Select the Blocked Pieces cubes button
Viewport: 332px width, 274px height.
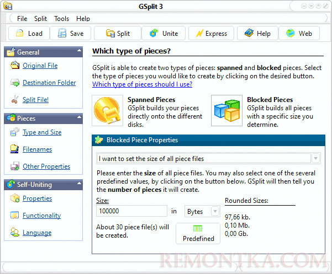point(227,110)
